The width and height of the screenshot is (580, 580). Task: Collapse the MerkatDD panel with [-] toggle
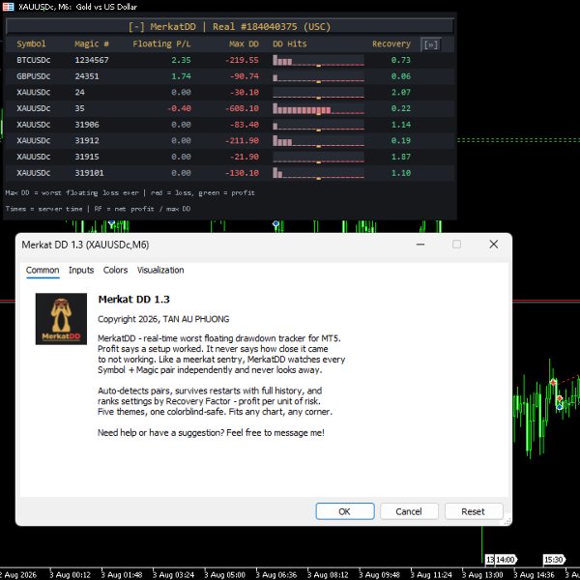pos(136,27)
